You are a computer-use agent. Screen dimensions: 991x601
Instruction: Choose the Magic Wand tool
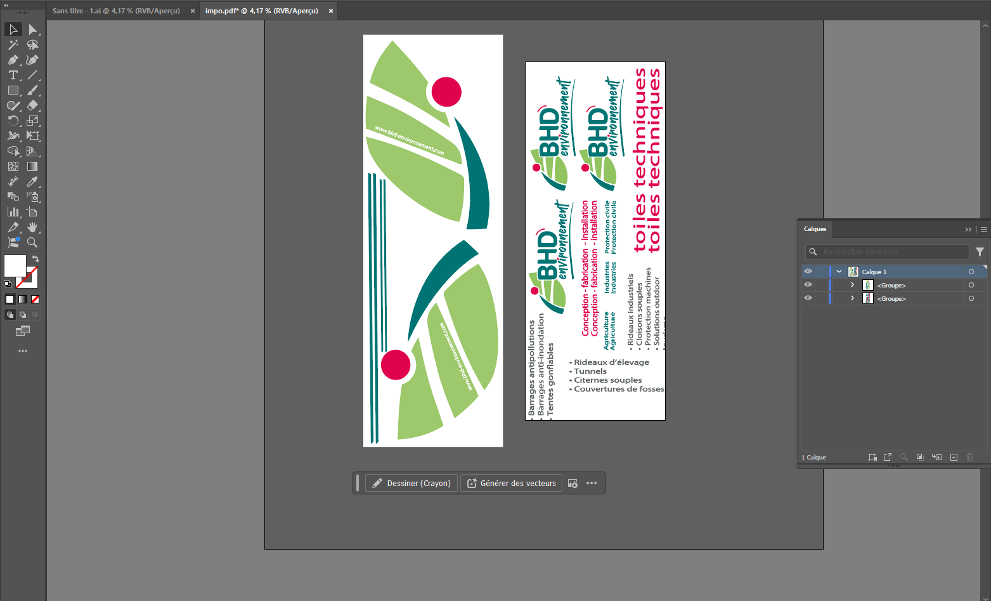(x=13, y=44)
